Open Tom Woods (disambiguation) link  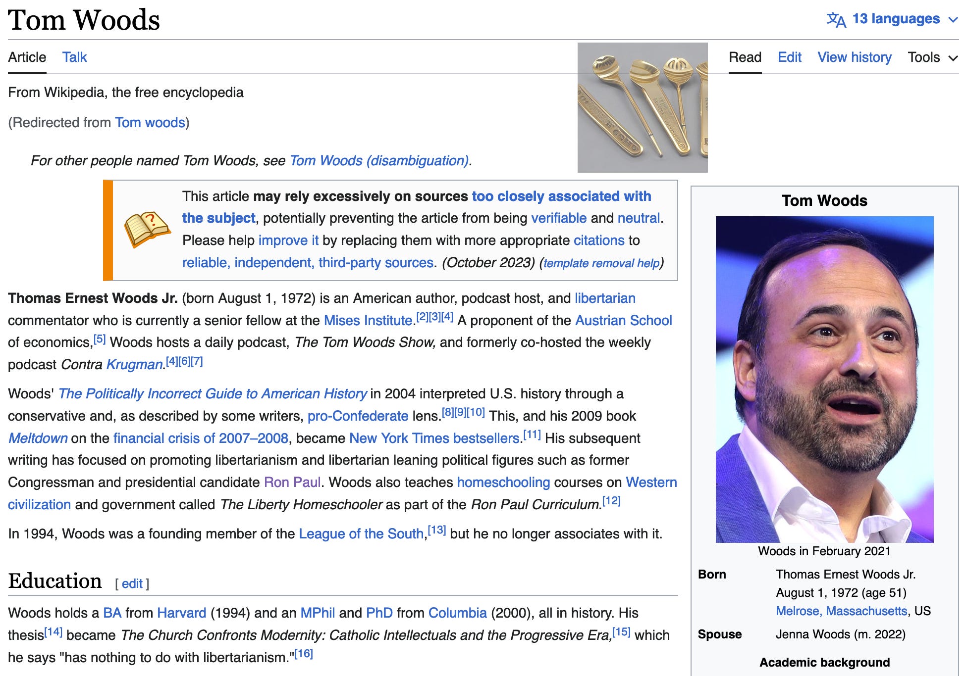click(379, 161)
